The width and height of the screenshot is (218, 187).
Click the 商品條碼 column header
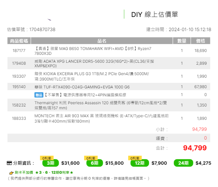click(x=19, y=41)
